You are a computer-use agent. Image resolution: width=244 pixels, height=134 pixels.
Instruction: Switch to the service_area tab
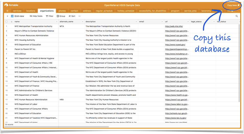coord(190,11)
